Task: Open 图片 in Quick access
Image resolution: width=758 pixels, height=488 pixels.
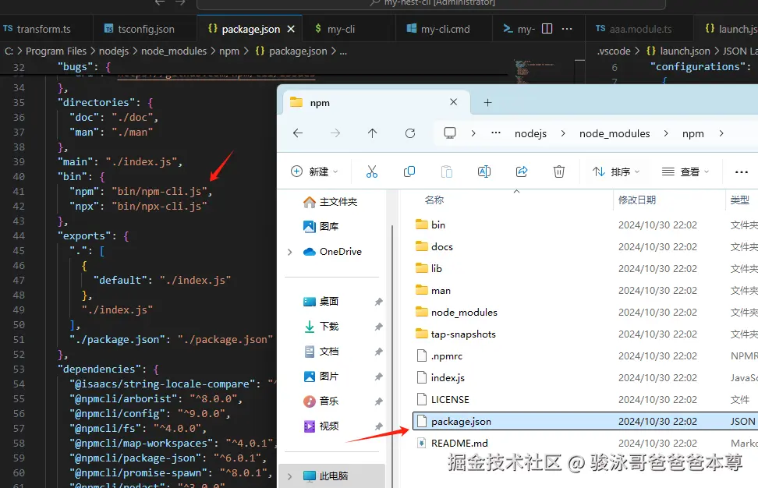Action: [x=321, y=377]
